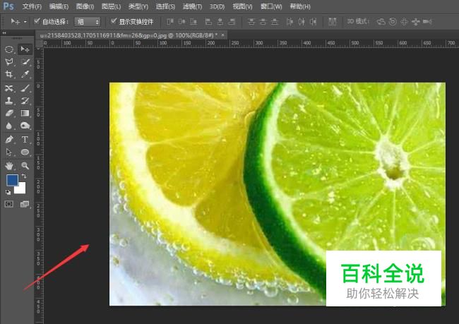Select the 3D roll mode icon
The image size is (459, 324).
(x=393, y=22)
